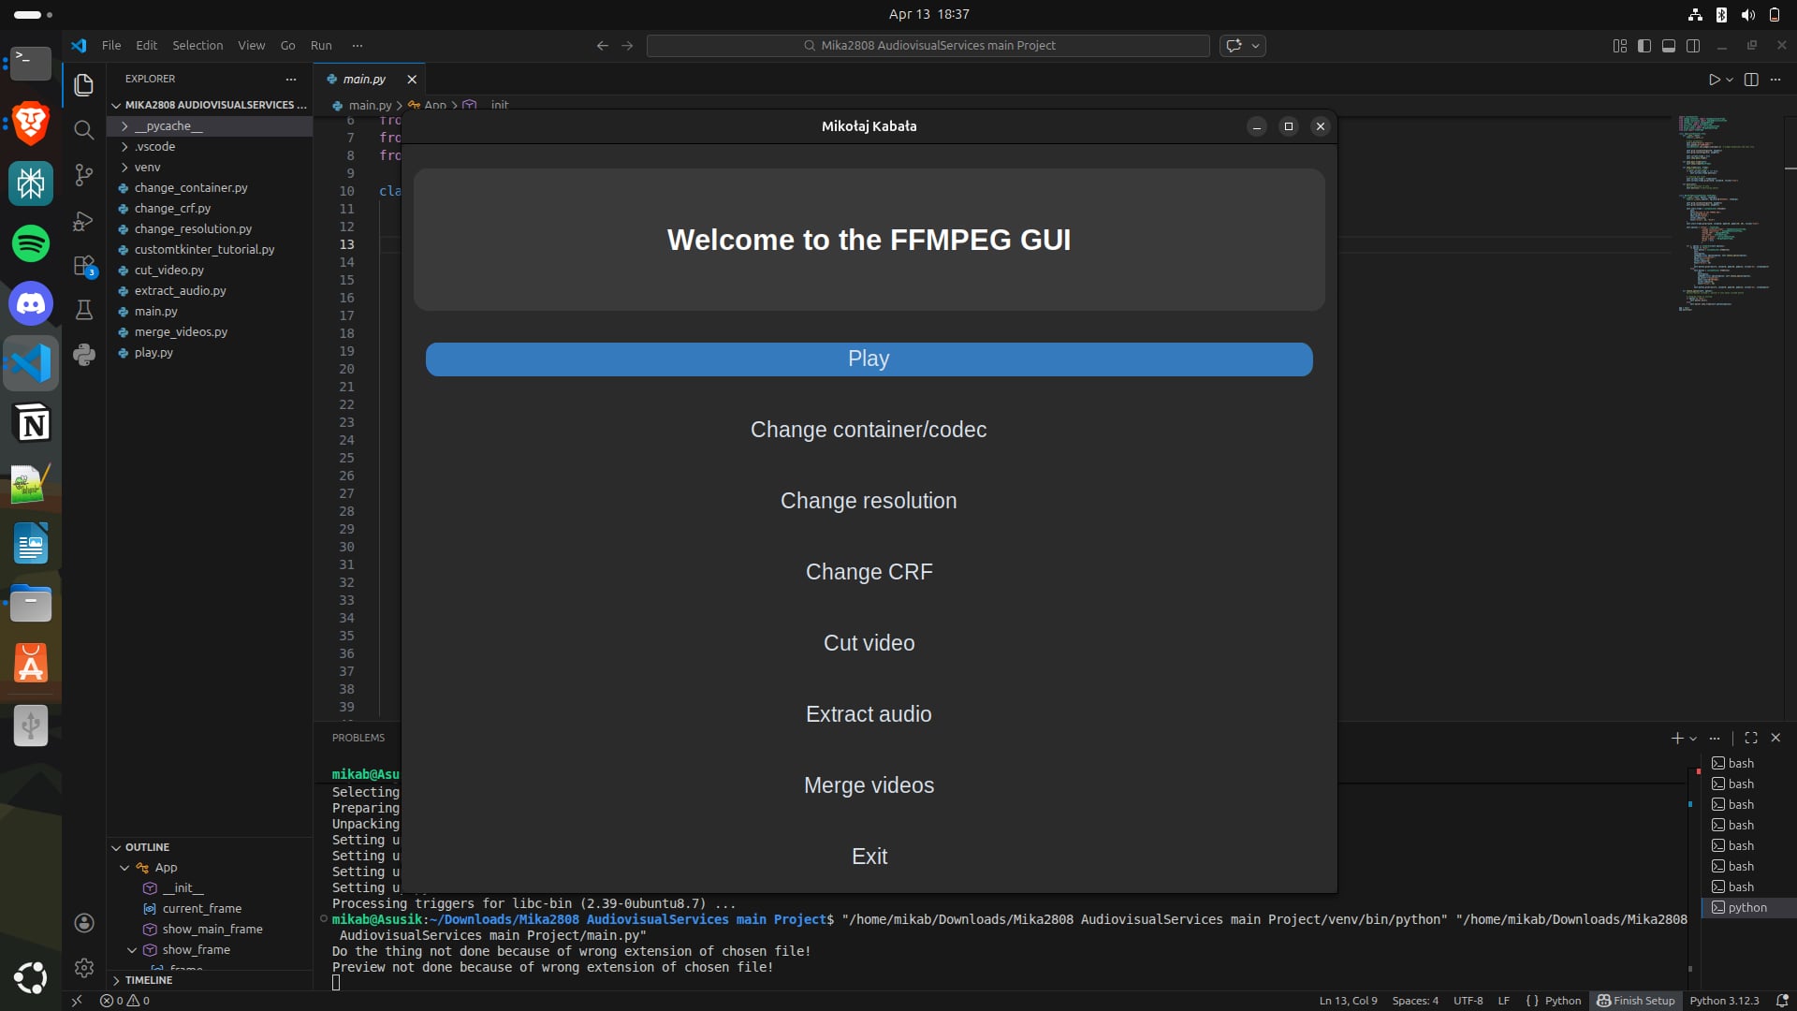The height and width of the screenshot is (1011, 1797).
Task: Click the Run Python File play icon
Action: pos(1714,80)
